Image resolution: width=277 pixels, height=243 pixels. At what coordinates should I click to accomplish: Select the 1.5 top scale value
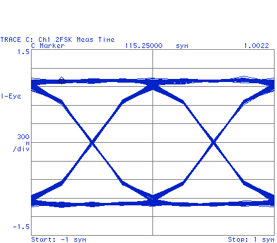coord(24,52)
